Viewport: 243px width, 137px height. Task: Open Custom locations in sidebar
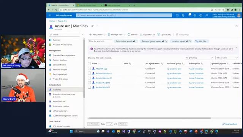[60, 60]
